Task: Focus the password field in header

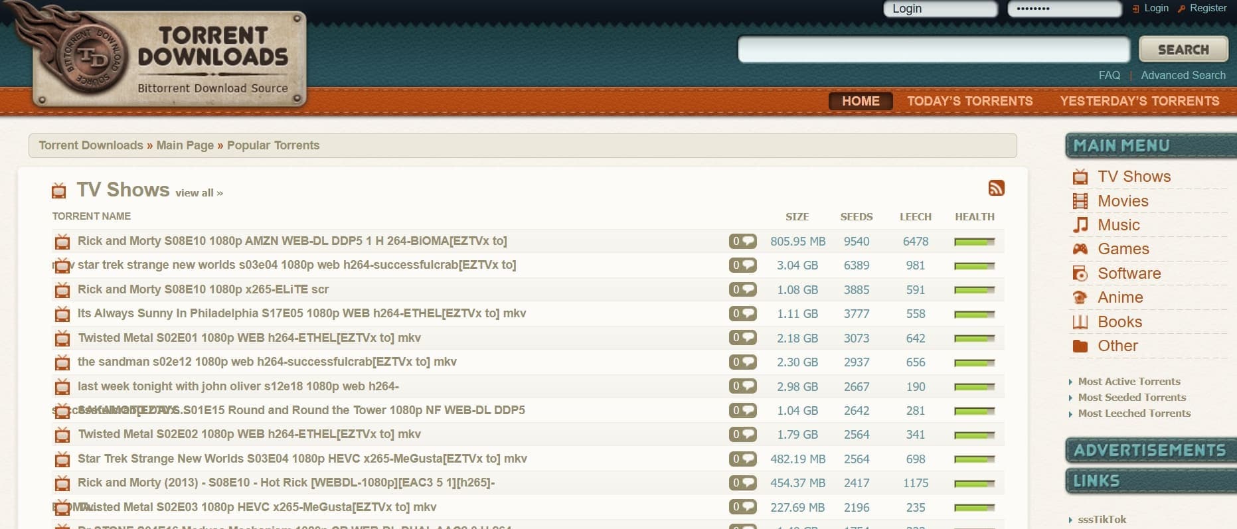Action: [1064, 9]
